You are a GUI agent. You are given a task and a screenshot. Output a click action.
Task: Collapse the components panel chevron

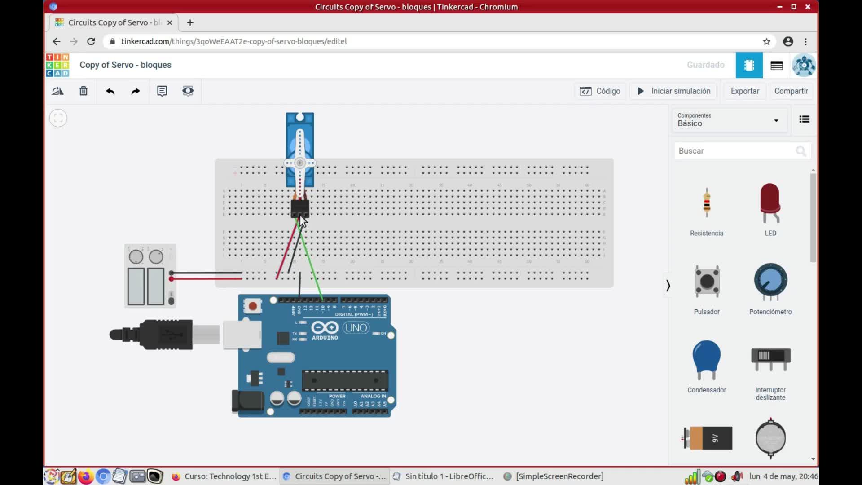point(668,286)
